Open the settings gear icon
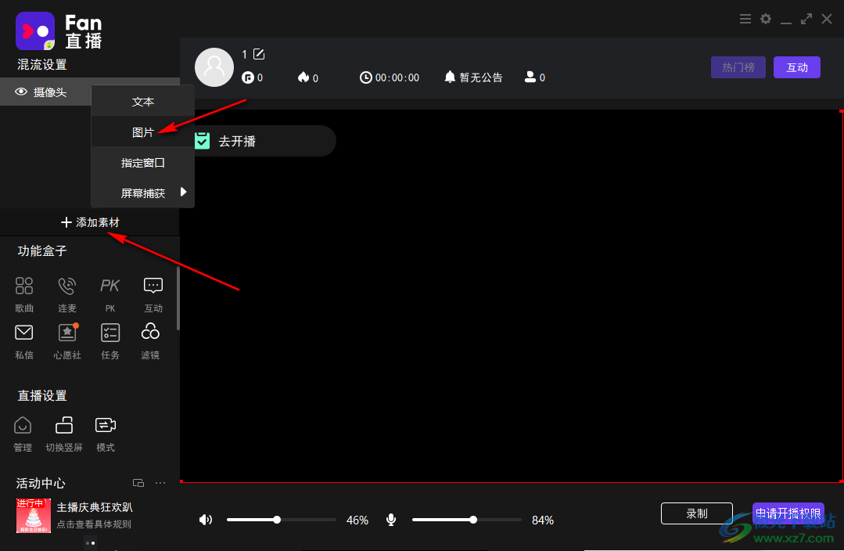This screenshot has width=844, height=551. [766, 20]
